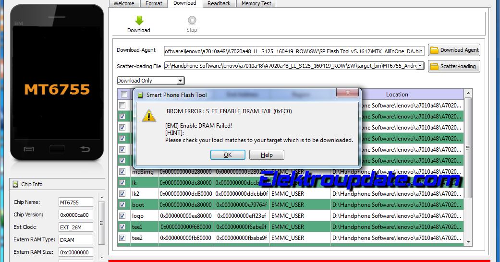This screenshot has height=262, width=500.
Task: Click the Chip Info panel icon
Action: pyautogui.click(x=15, y=184)
